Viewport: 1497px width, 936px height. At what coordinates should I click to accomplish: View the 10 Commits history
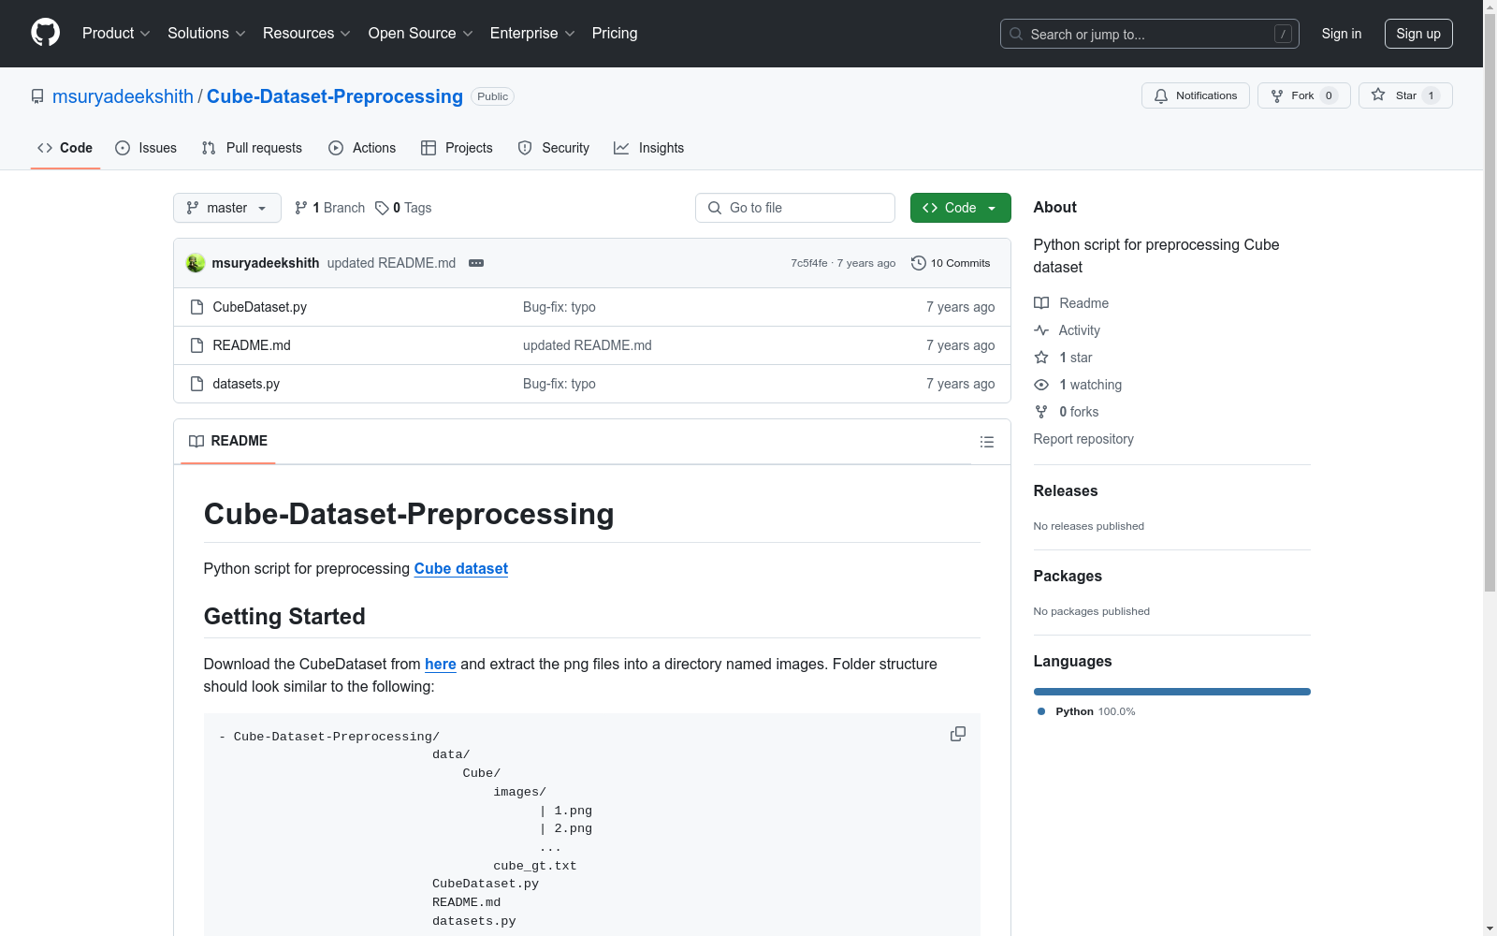(x=951, y=263)
